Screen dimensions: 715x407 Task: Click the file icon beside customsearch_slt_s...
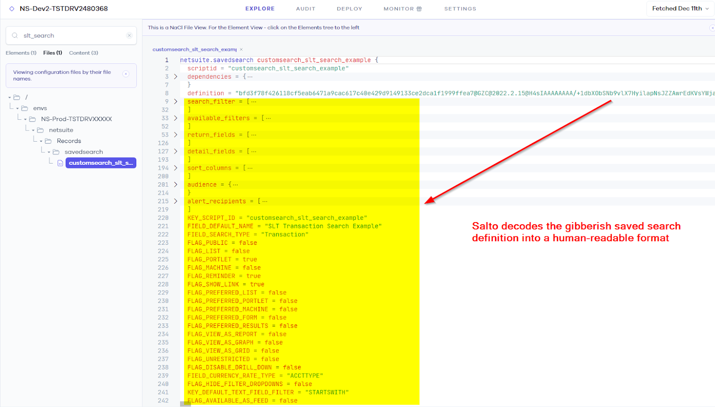point(60,163)
